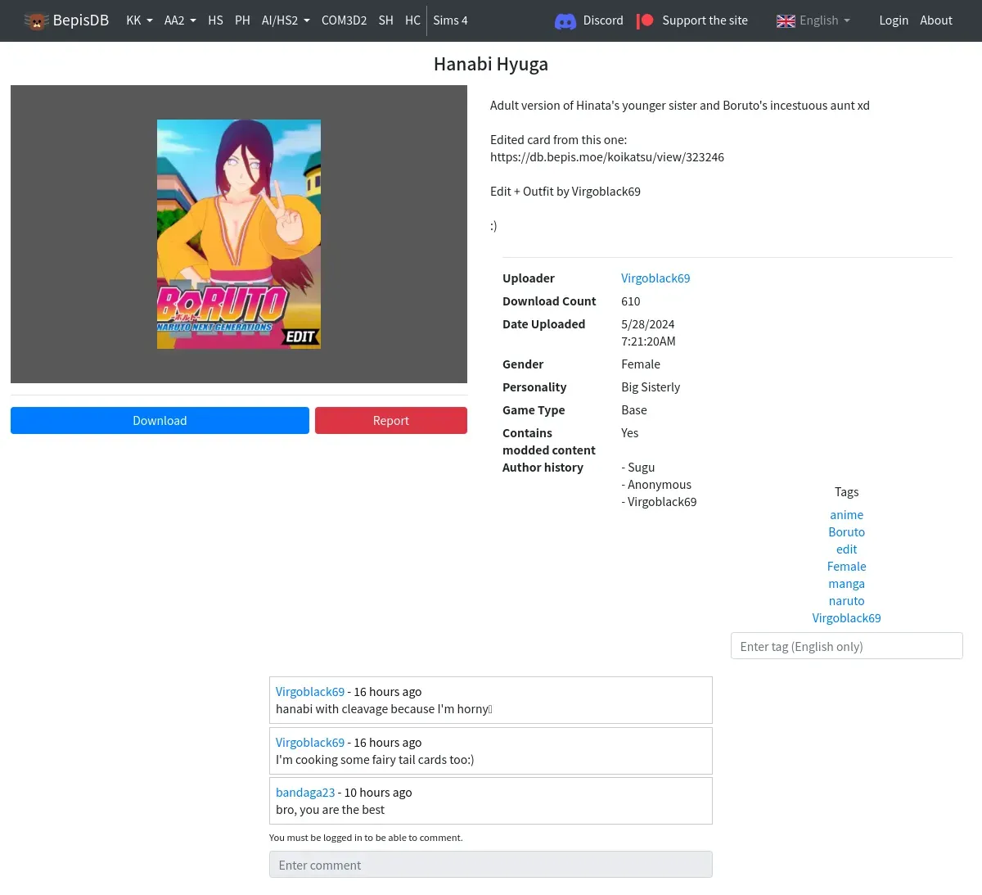Expand the AA2 dropdown menu

(x=179, y=20)
